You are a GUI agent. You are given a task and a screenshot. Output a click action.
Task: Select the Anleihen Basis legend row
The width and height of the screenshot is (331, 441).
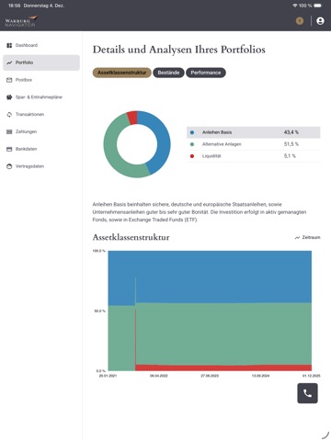[254, 132]
